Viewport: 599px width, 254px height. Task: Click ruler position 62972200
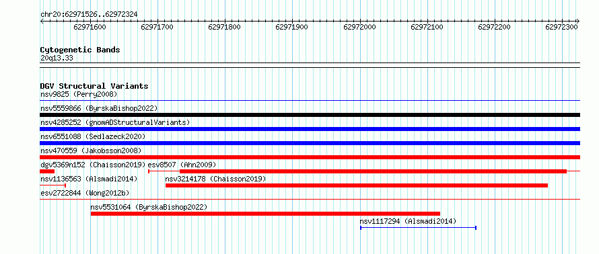[494, 27]
